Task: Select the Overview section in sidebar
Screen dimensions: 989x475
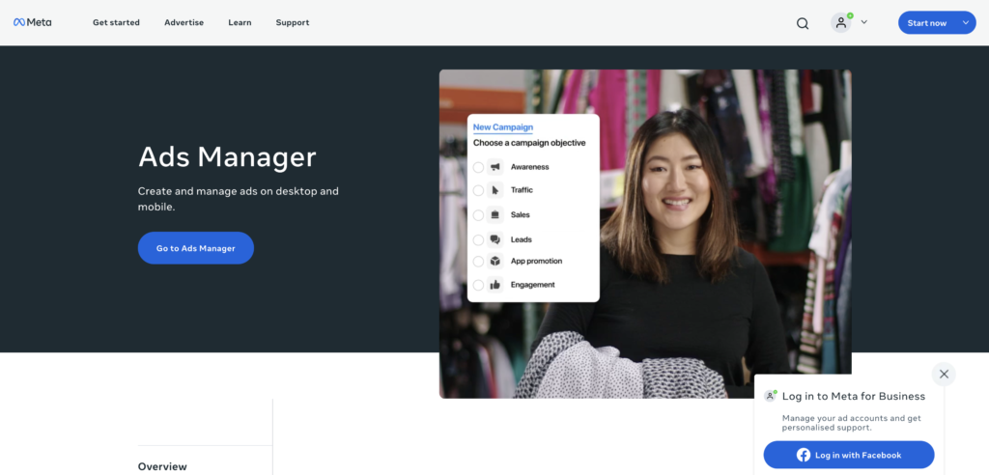Action: 162,467
